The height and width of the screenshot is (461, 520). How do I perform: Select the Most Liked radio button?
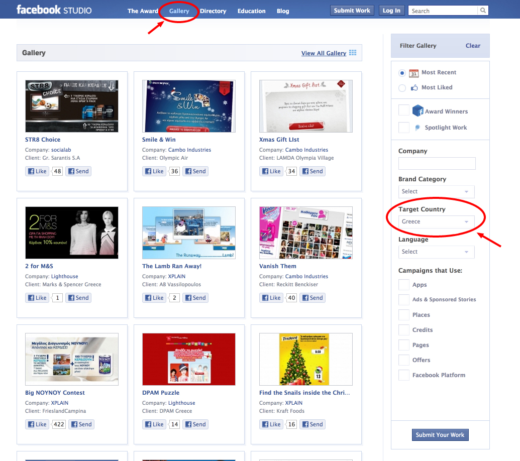[402, 88]
